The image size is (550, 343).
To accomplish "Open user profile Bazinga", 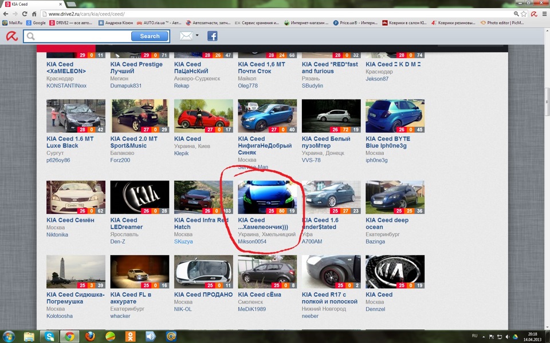I will 375,241.
